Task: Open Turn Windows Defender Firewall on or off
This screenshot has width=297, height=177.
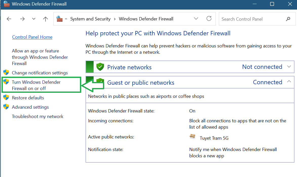Action: coord(36,85)
